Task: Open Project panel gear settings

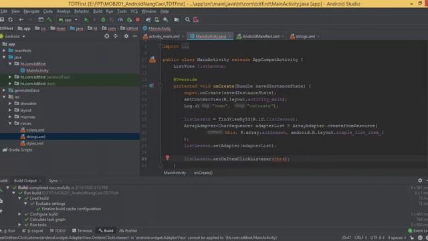Action: (126, 36)
